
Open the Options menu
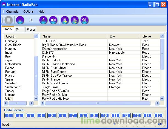[x=29, y=12]
